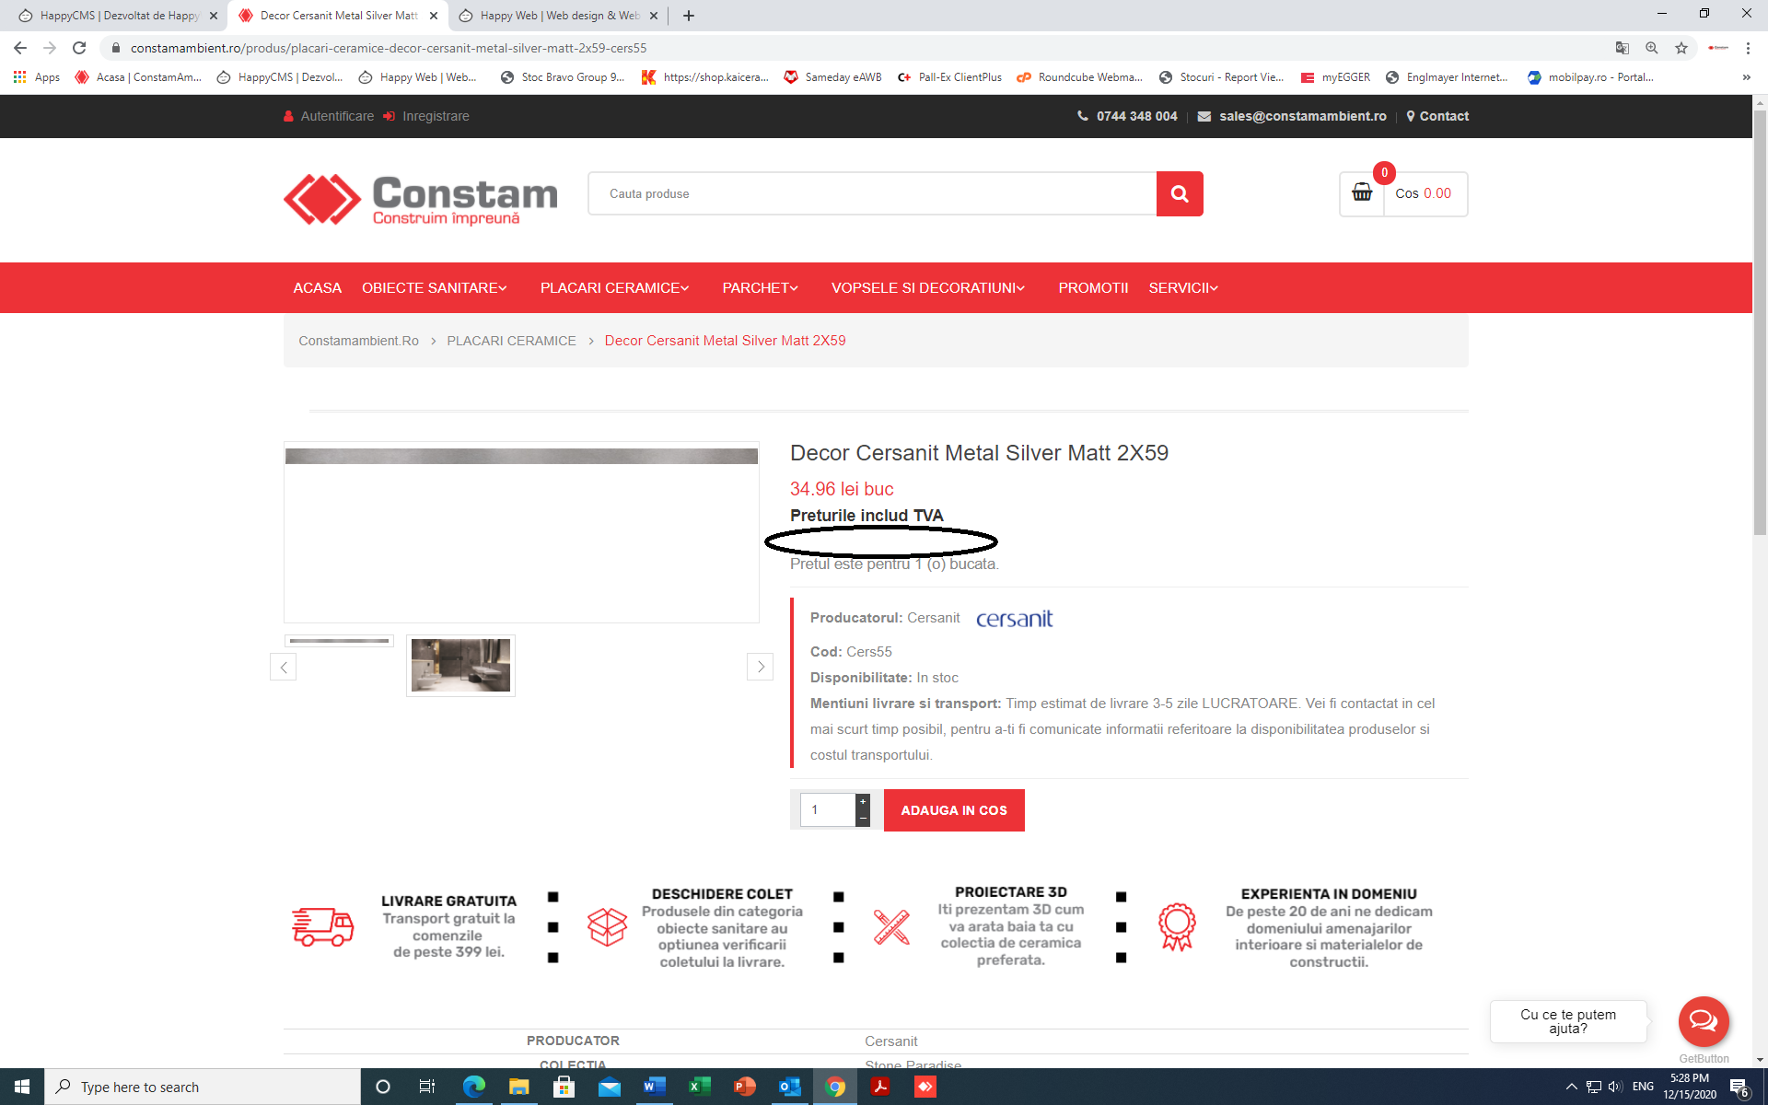Open Word from taskbar
The width and height of the screenshot is (1768, 1105).
(x=654, y=1087)
